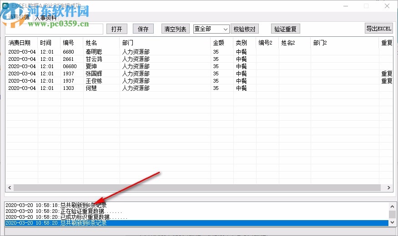Image resolution: width=398 pixels, height=236 pixels.
Task: Click the 打开 button
Action: [117, 29]
